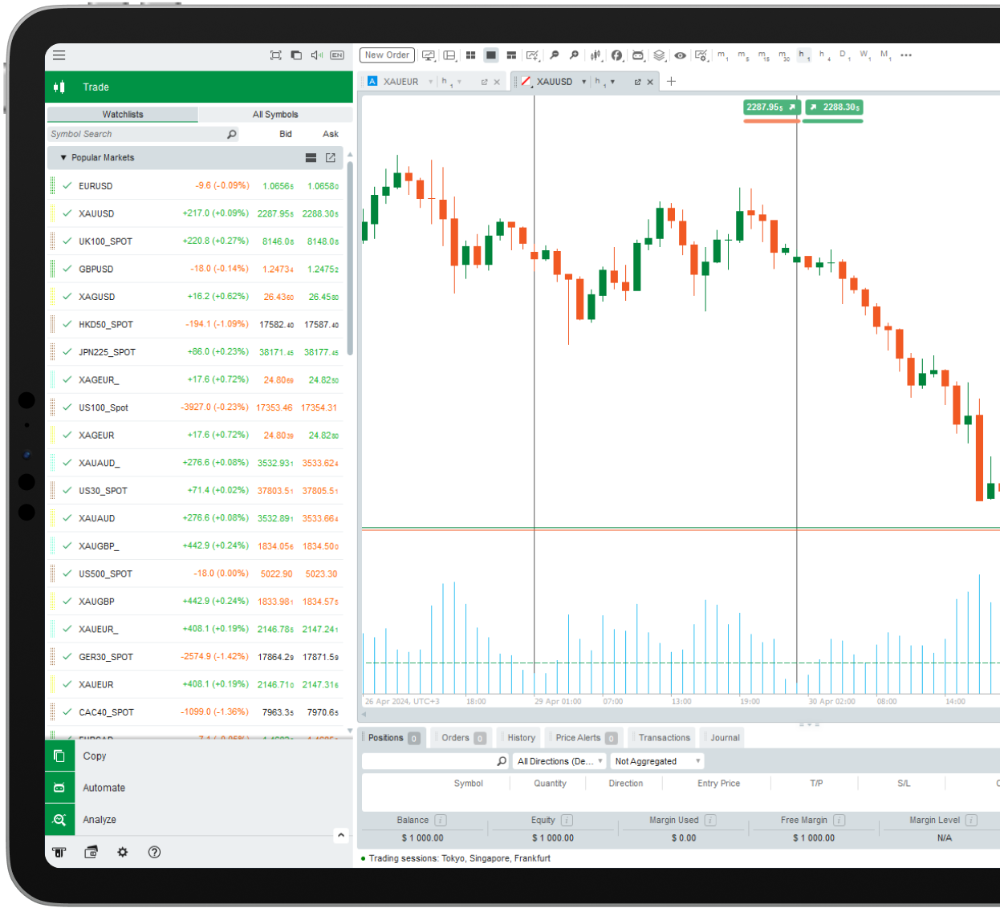Select the m15 timeframe

(763, 55)
